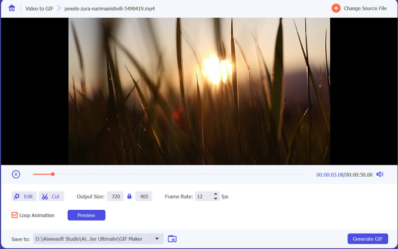Increase frame rate with up arrow
The height and width of the screenshot is (249, 398).
coord(215,194)
